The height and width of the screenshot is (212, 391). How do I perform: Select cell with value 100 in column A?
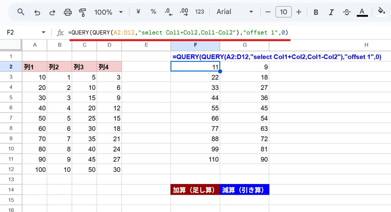click(x=35, y=169)
